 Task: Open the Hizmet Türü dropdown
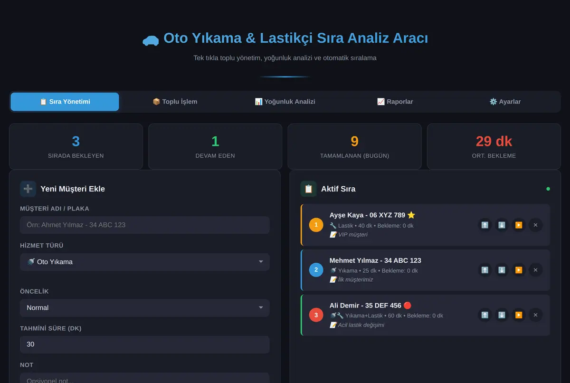click(145, 262)
